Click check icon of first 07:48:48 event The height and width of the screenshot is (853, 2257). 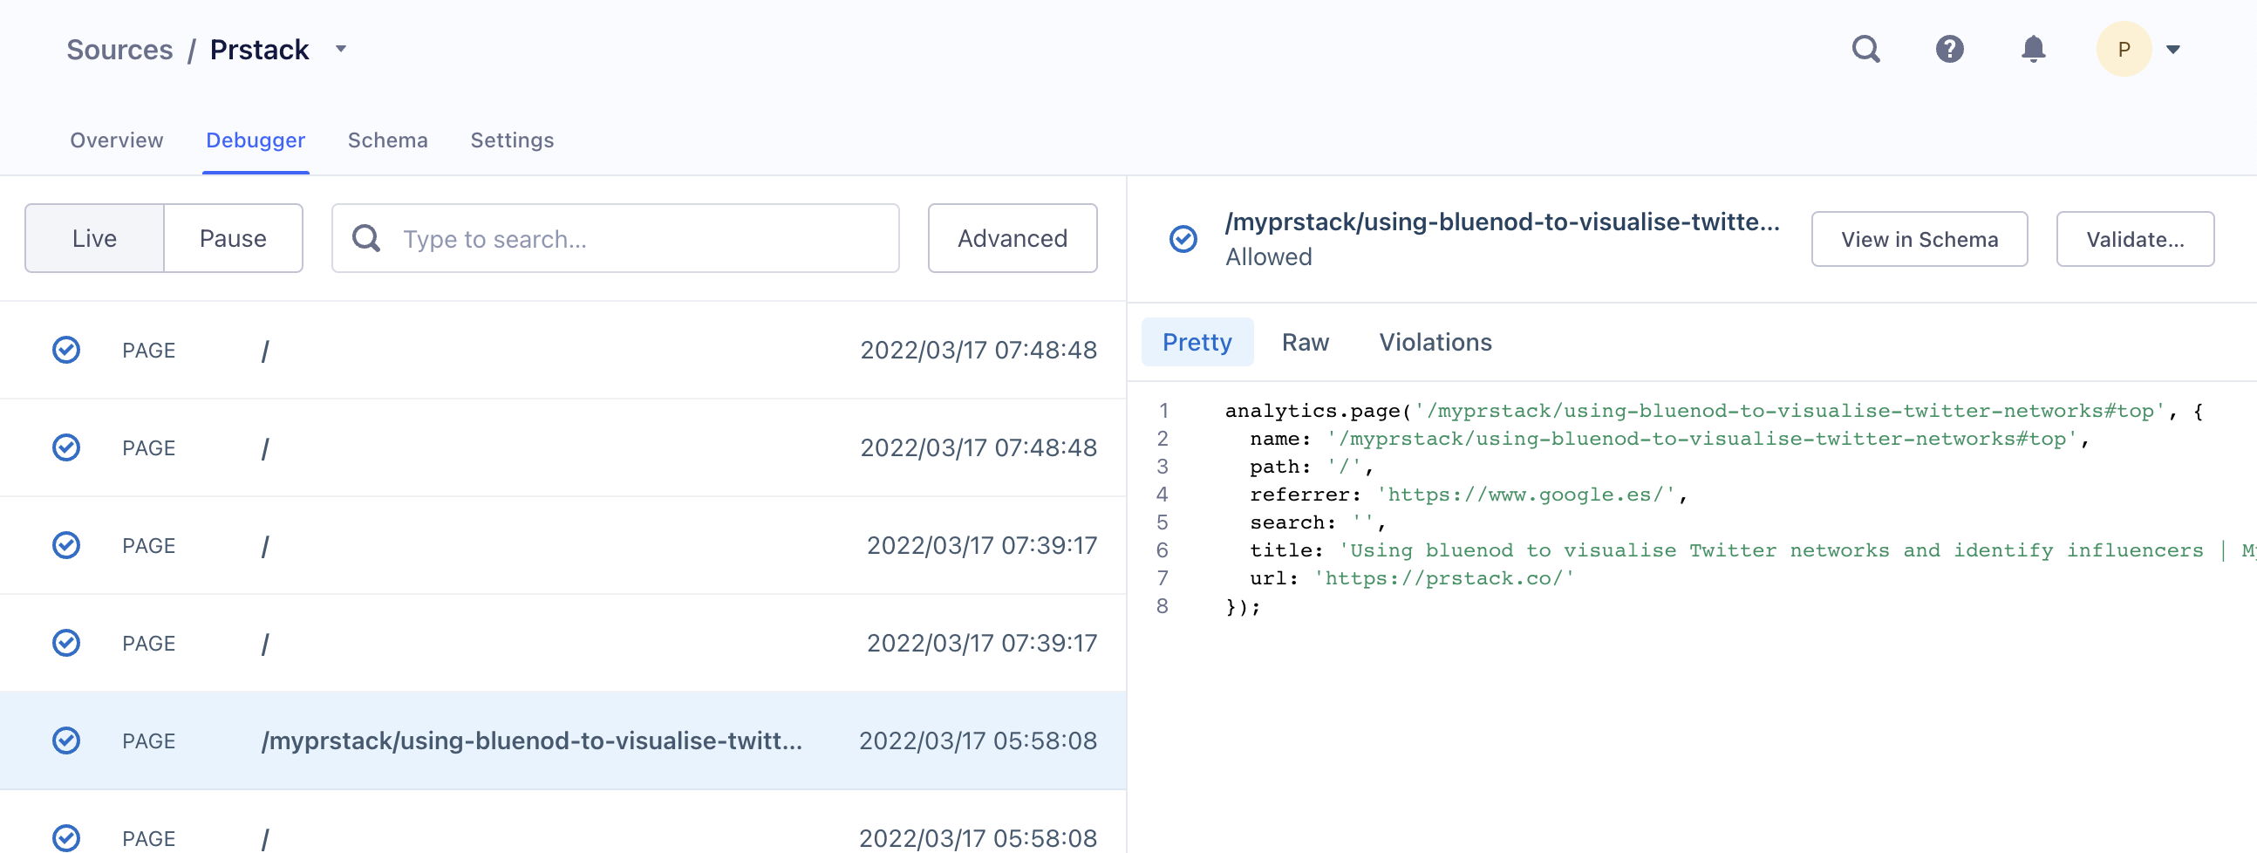click(x=65, y=350)
